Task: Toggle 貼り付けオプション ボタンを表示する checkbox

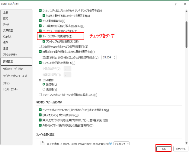Action: [x=40, y=110]
